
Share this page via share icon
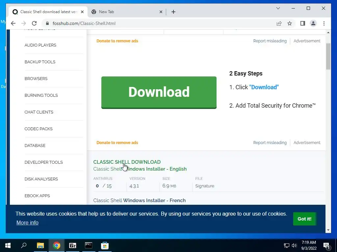tap(279, 23)
